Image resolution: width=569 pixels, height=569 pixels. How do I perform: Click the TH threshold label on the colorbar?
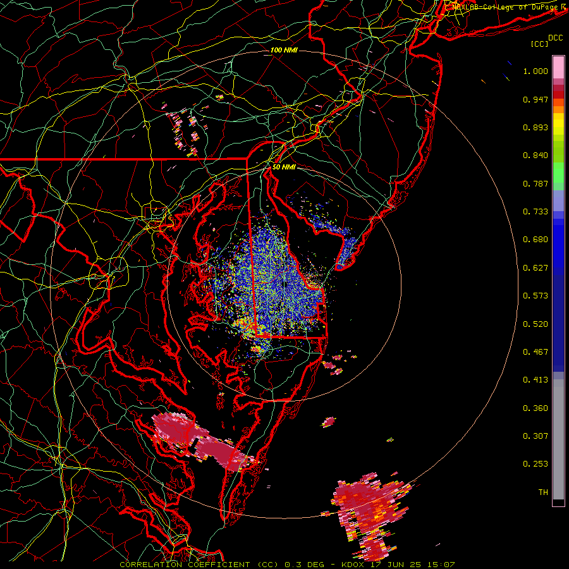[543, 493]
